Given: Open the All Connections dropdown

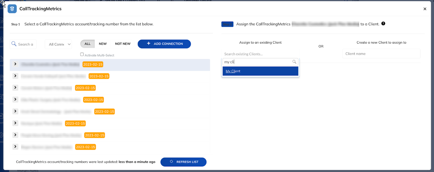Looking at the screenshot, I should pyautogui.click(x=58, y=44).
